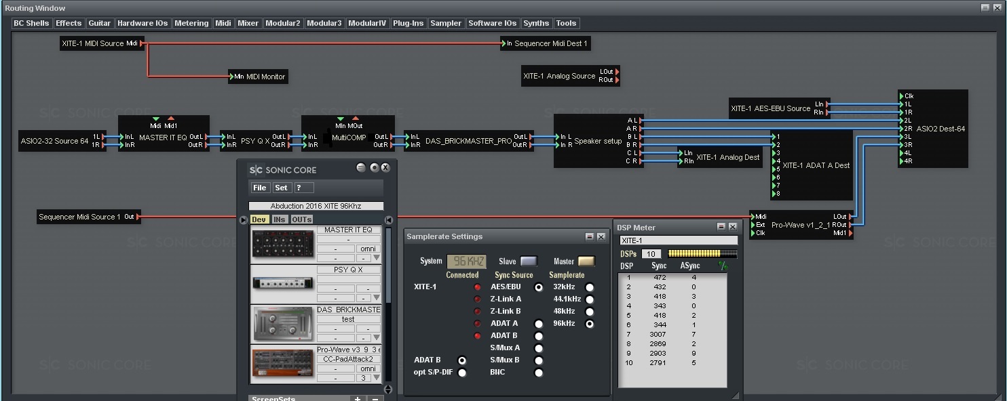Switch to the INs tab
1007x401 pixels.
tap(280, 219)
